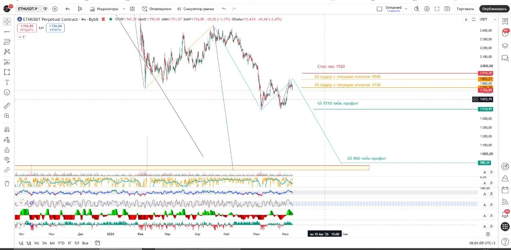The image size is (511, 250).
Task: Click the green 1510,95 price label
Action: (x=485, y=109)
